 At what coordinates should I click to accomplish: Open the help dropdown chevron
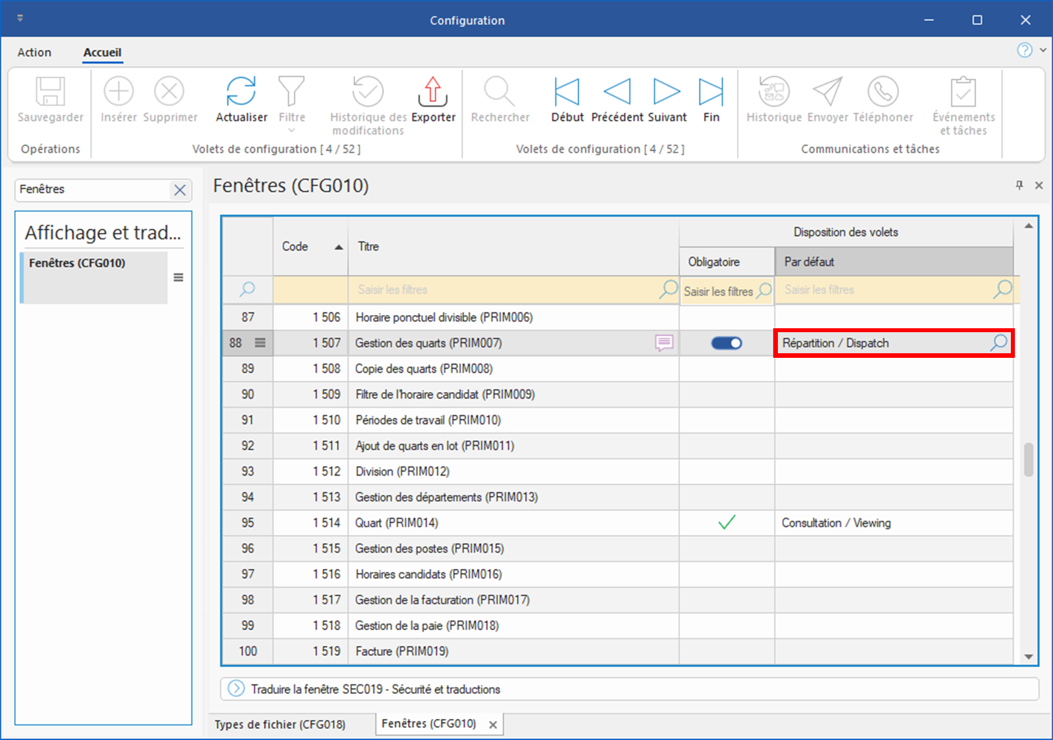click(x=1043, y=50)
